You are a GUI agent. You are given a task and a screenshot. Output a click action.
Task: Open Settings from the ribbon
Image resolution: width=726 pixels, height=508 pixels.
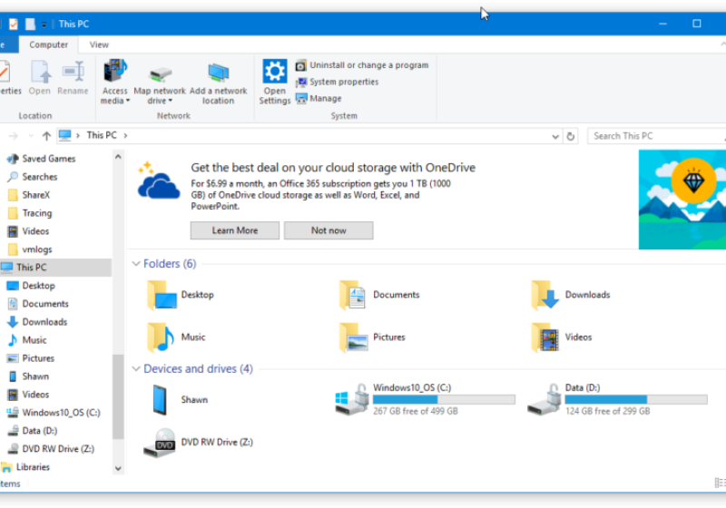(274, 73)
